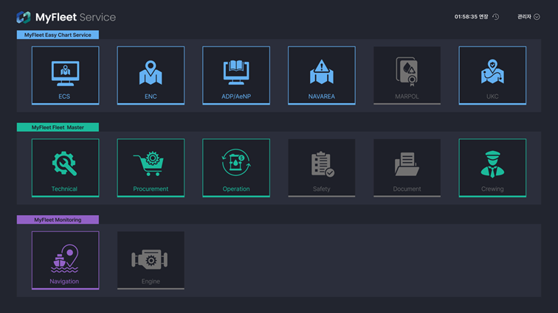Click the MyFleet Service logo
The image size is (558, 313).
coord(66,17)
